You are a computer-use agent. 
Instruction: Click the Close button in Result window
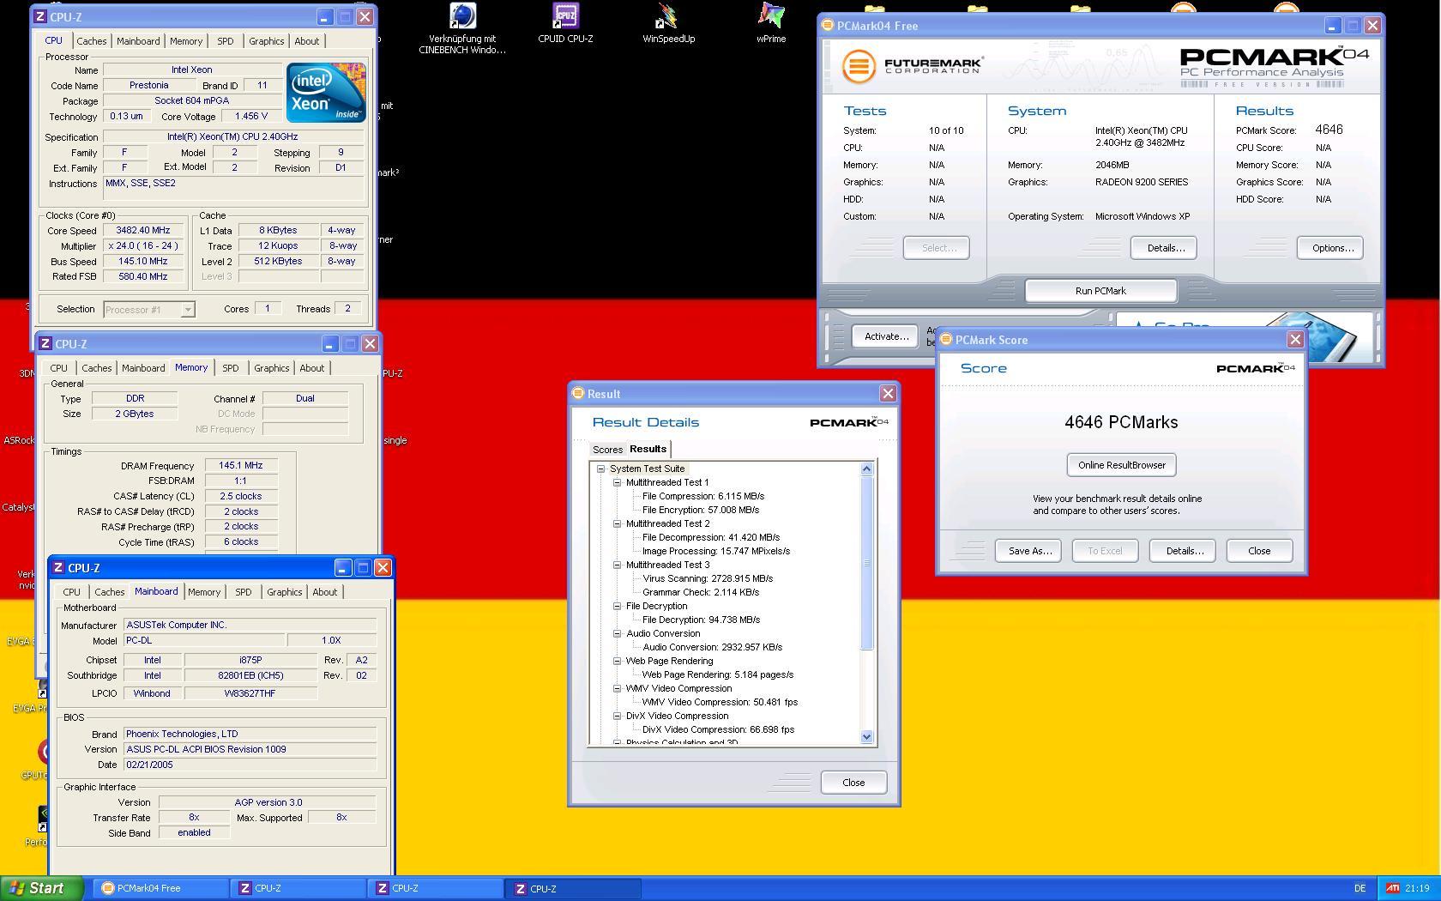coord(853,783)
